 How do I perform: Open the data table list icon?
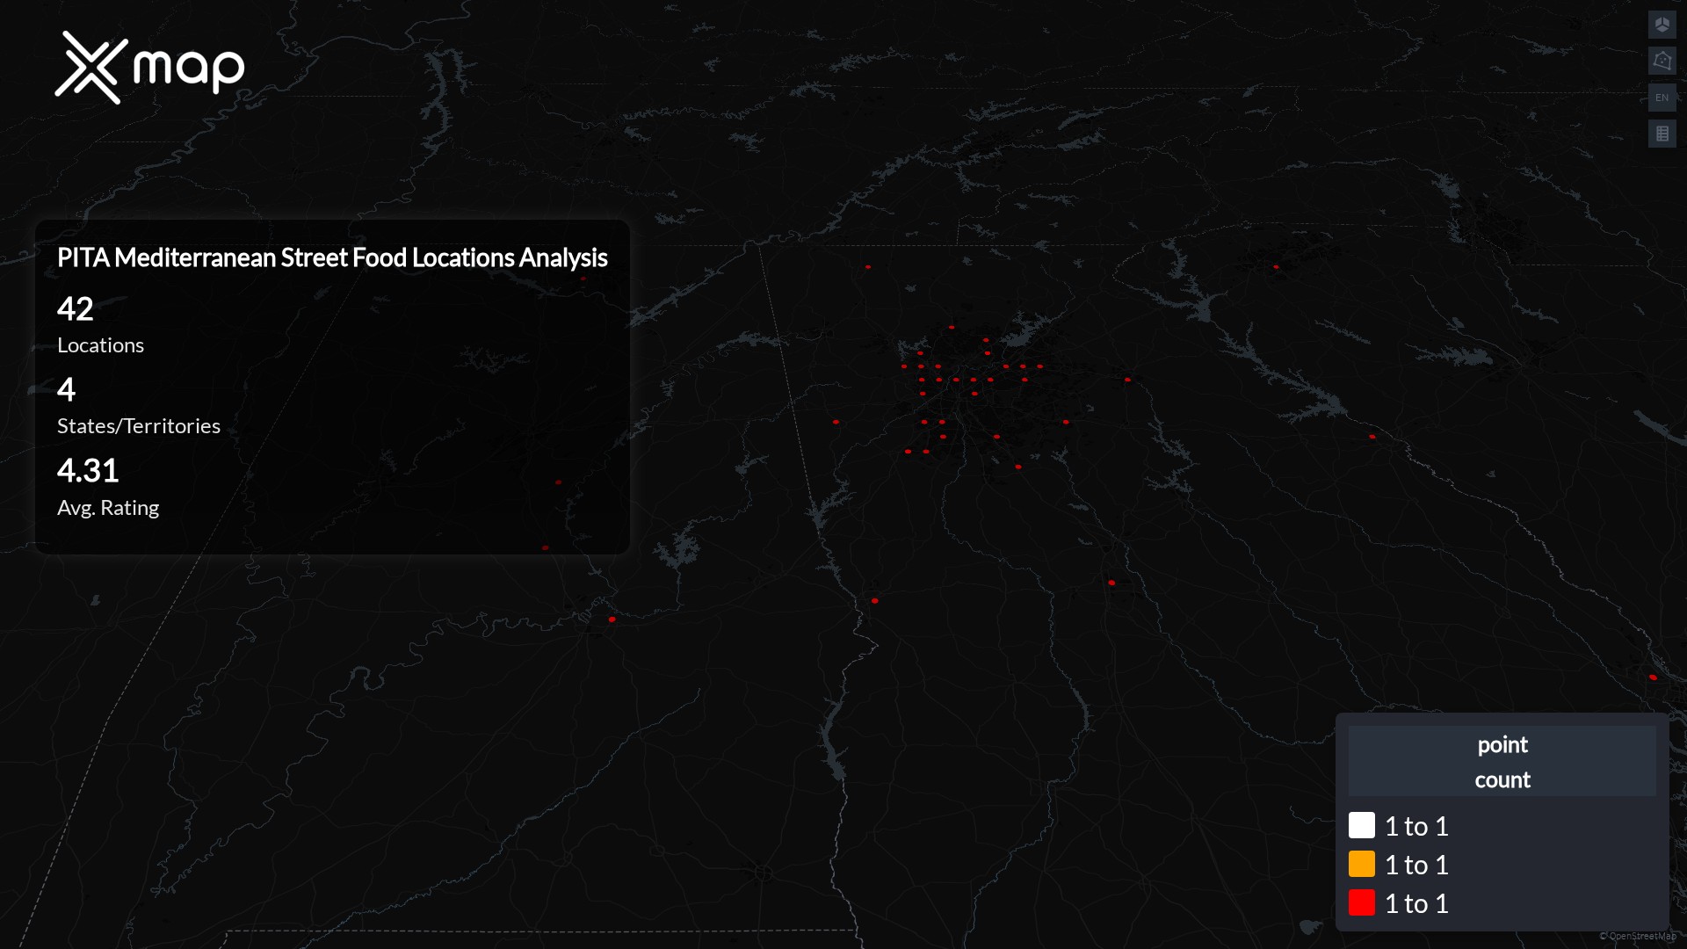(x=1662, y=134)
